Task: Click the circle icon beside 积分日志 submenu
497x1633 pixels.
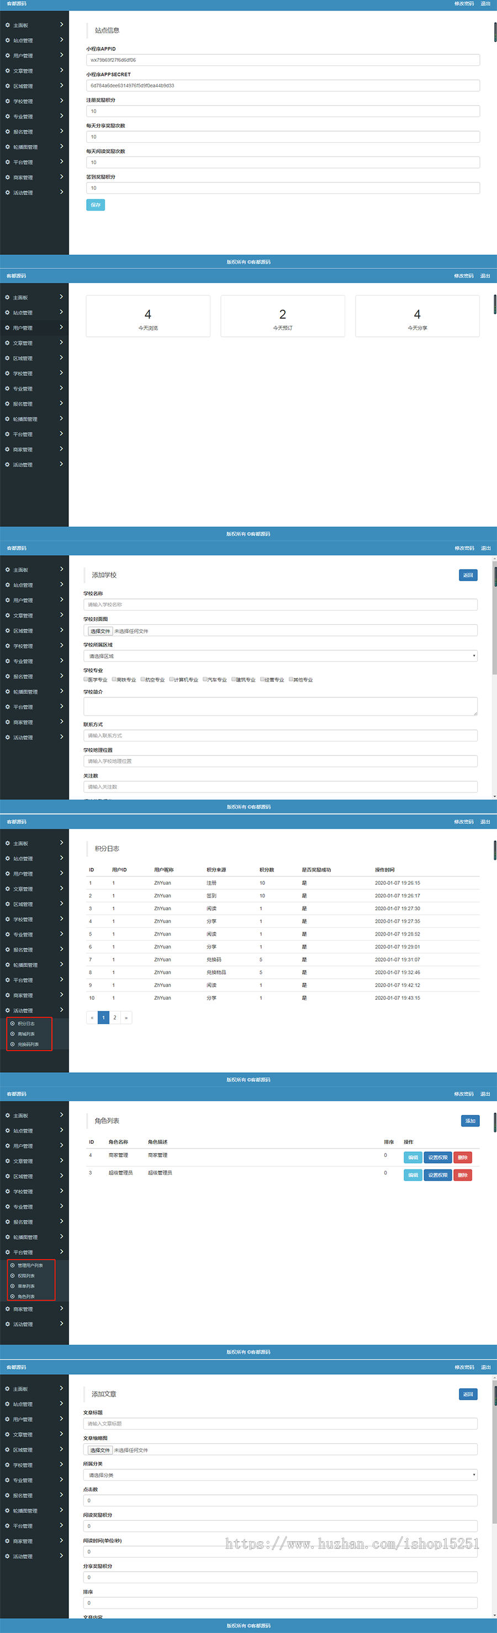Action: click(13, 1024)
